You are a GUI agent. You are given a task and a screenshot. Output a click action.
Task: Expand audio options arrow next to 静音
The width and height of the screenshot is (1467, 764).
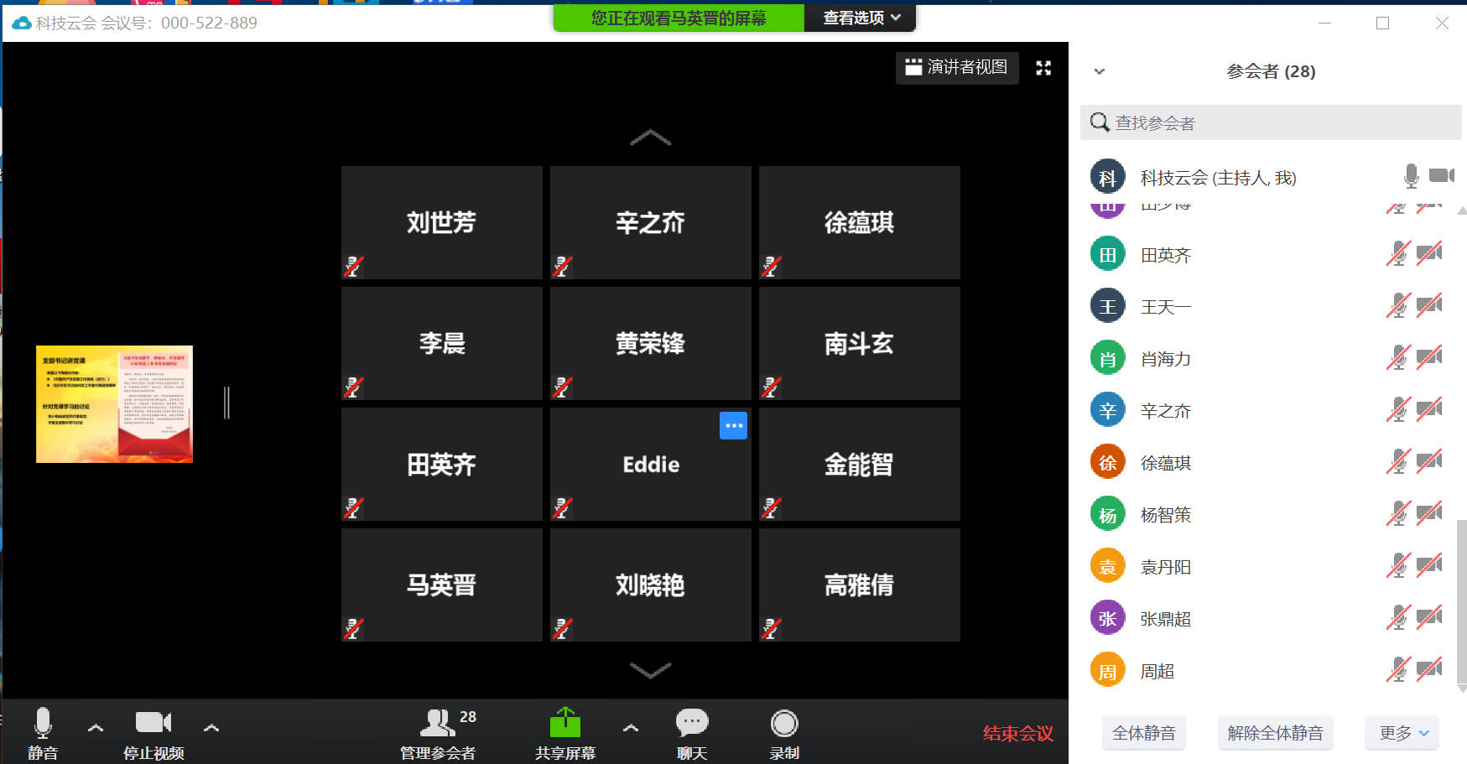(96, 728)
